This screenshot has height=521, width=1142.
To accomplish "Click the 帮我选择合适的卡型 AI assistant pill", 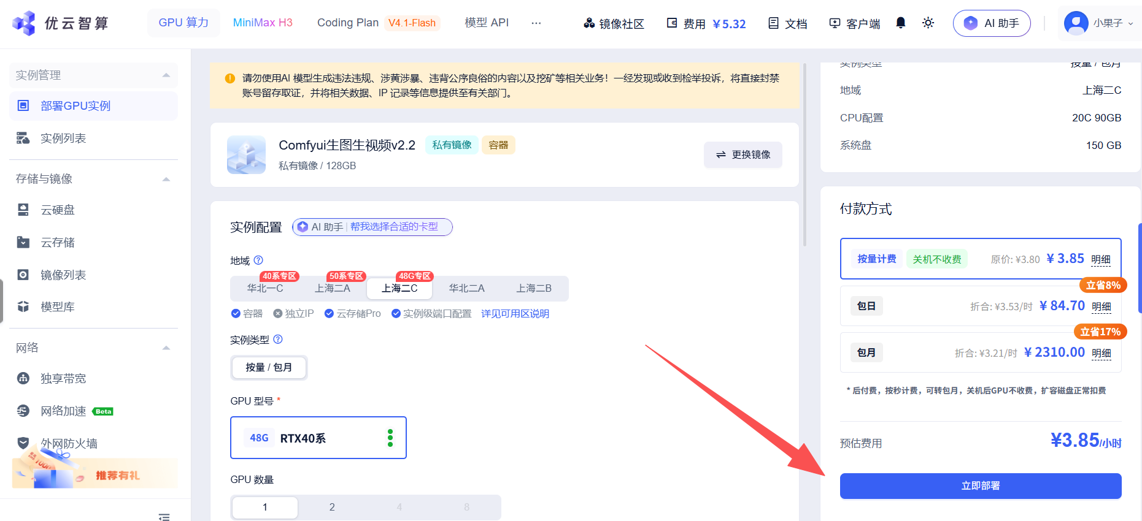I will pos(372,227).
